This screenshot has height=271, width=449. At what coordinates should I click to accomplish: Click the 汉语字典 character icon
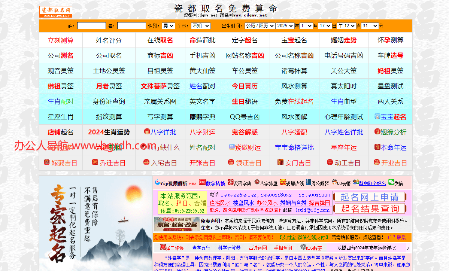click(x=231, y=182)
